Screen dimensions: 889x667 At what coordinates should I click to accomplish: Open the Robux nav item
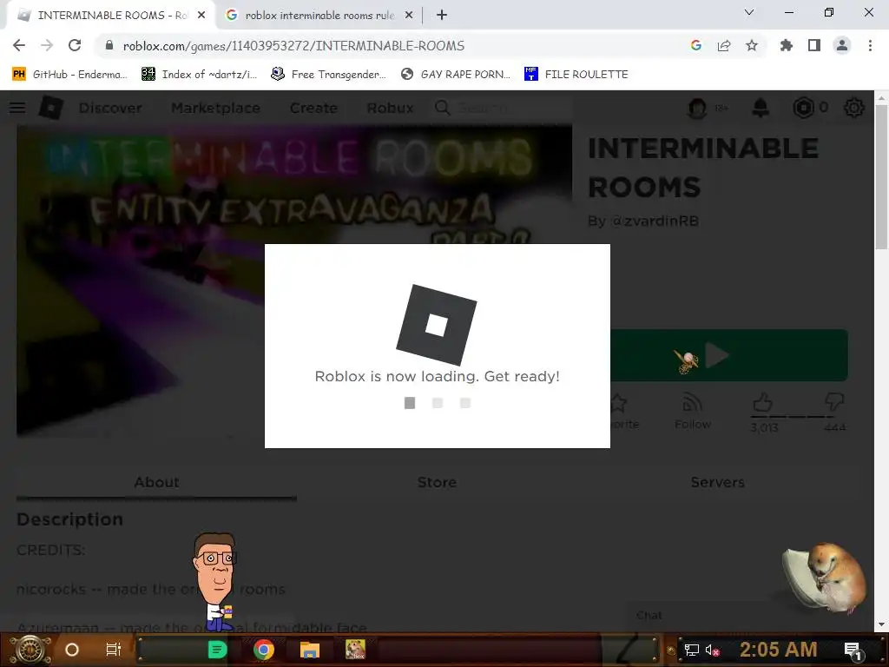390,108
